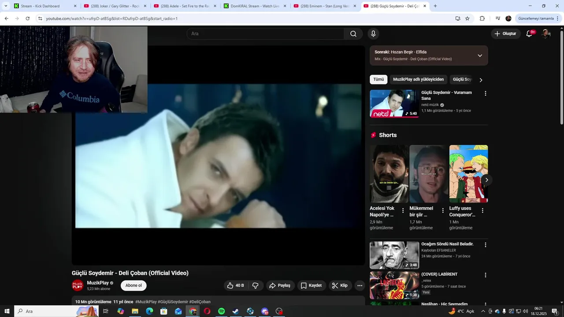Go back in Chrome navigation
Image resolution: width=564 pixels, height=317 pixels.
click(x=6, y=18)
